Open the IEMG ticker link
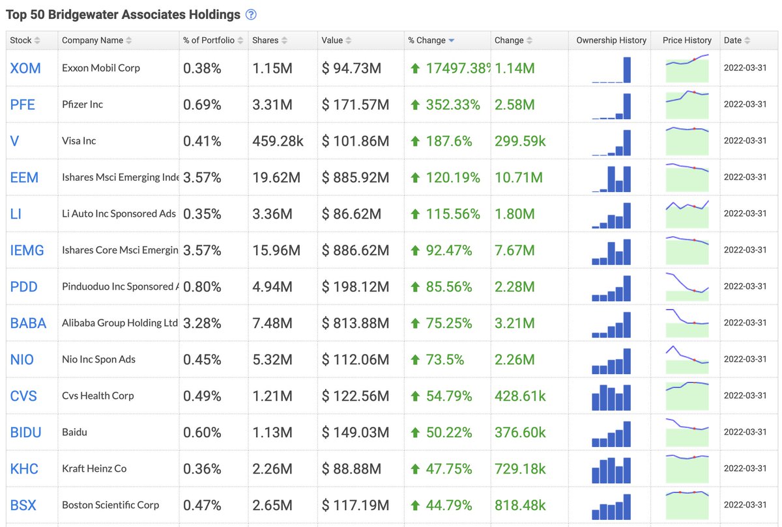Viewport: 782px width, 527px height. [27, 250]
